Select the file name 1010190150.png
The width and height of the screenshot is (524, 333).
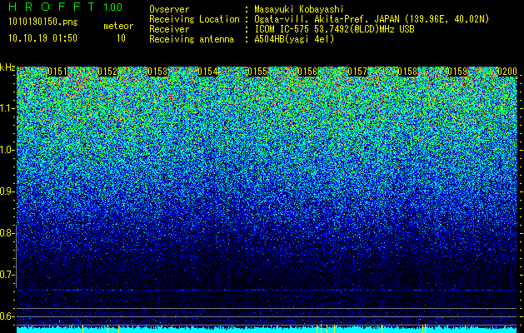pyautogui.click(x=43, y=22)
